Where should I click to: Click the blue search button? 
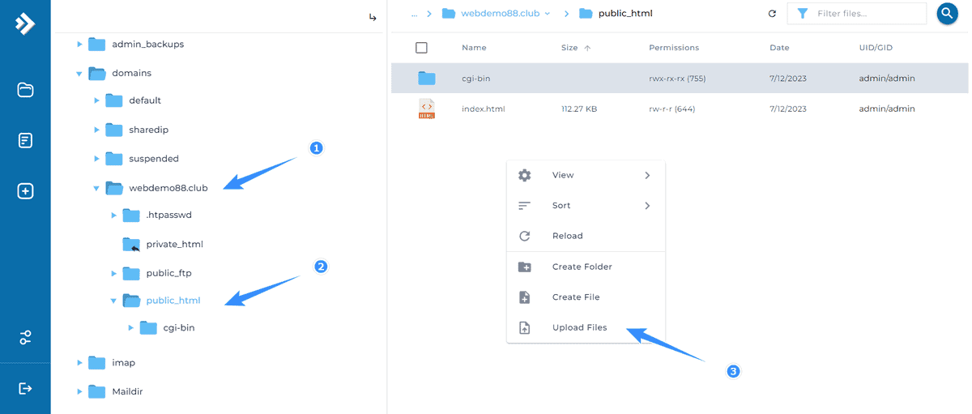point(947,14)
